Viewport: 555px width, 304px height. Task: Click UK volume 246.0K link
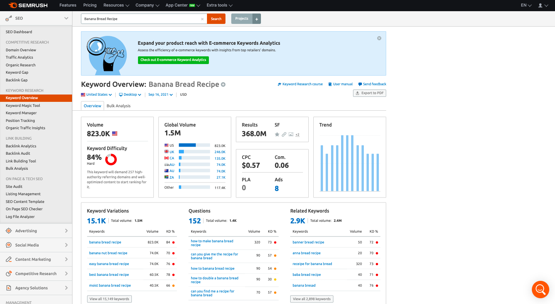coord(220,152)
